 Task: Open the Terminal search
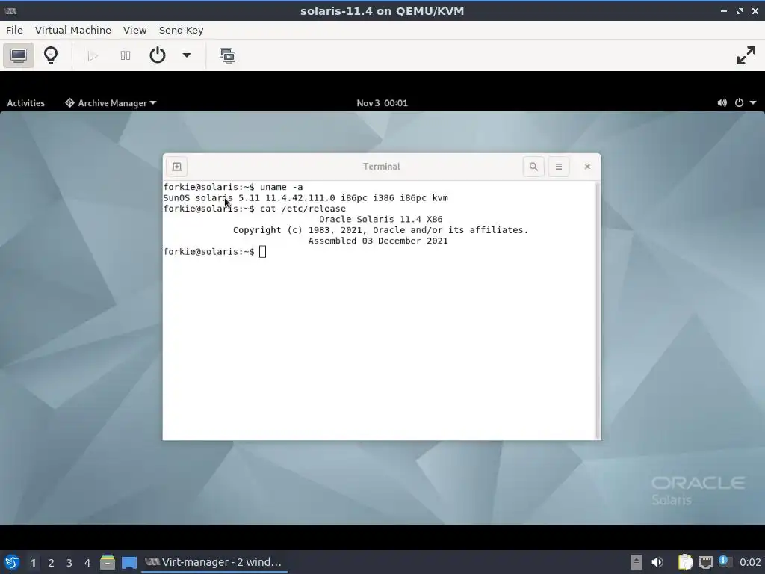533,167
